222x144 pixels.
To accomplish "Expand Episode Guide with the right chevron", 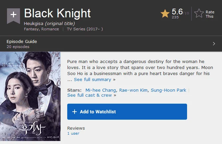I will pos(214,44).
